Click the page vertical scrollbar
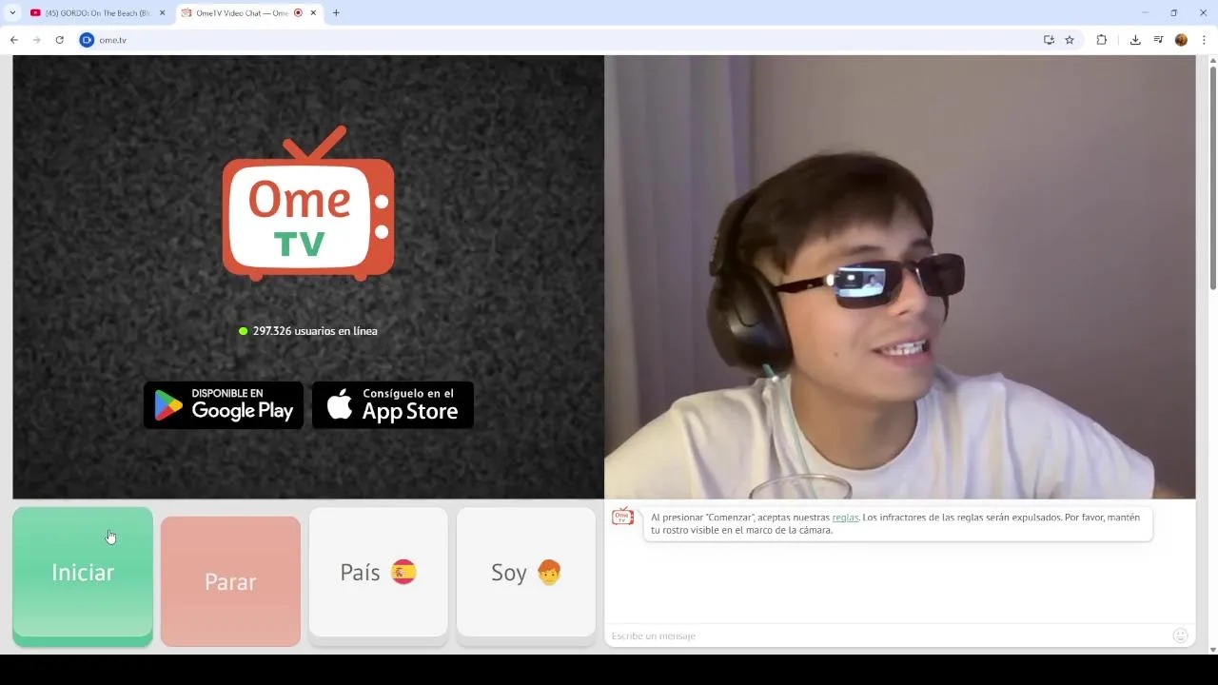Image resolution: width=1218 pixels, height=685 pixels. 1212,179
